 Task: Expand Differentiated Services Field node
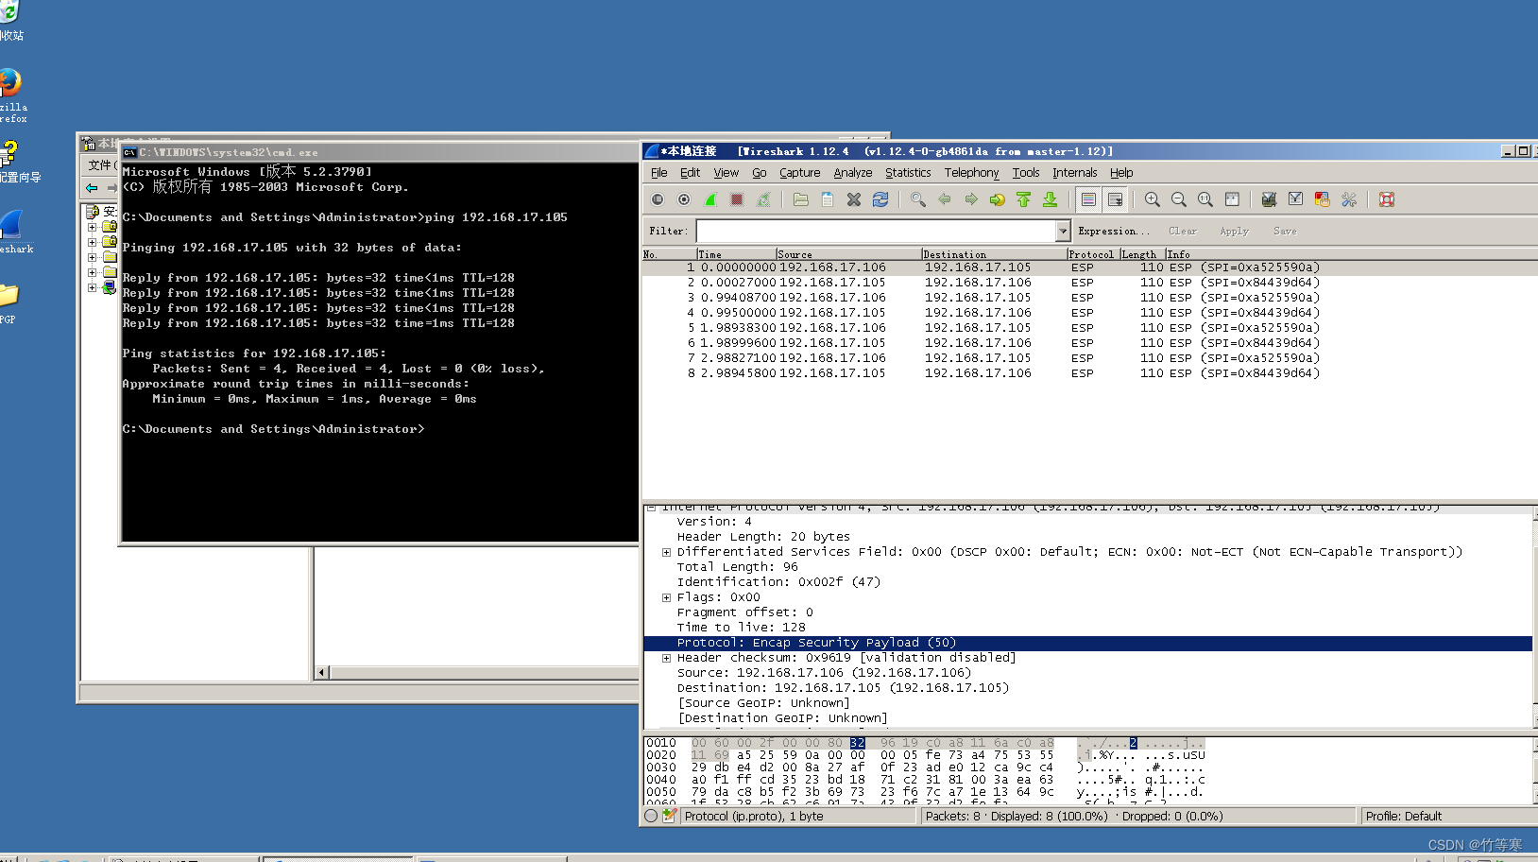(666, 552)
